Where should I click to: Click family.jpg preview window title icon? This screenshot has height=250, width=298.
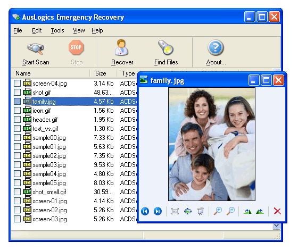144,79
